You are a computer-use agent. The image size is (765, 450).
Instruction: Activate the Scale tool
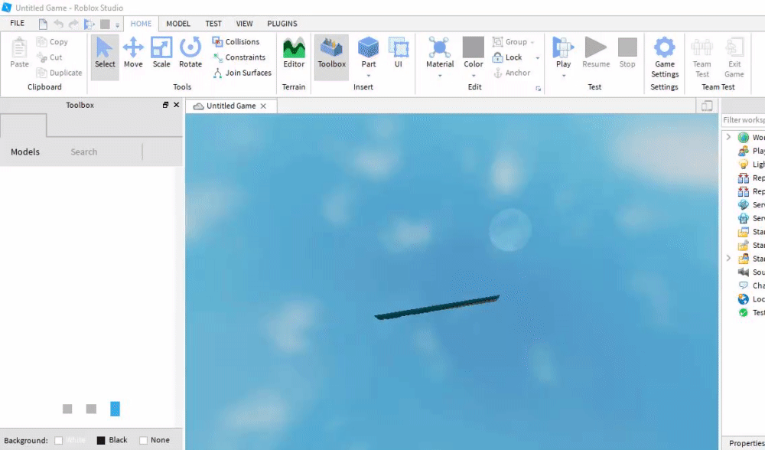pos(161,52)
